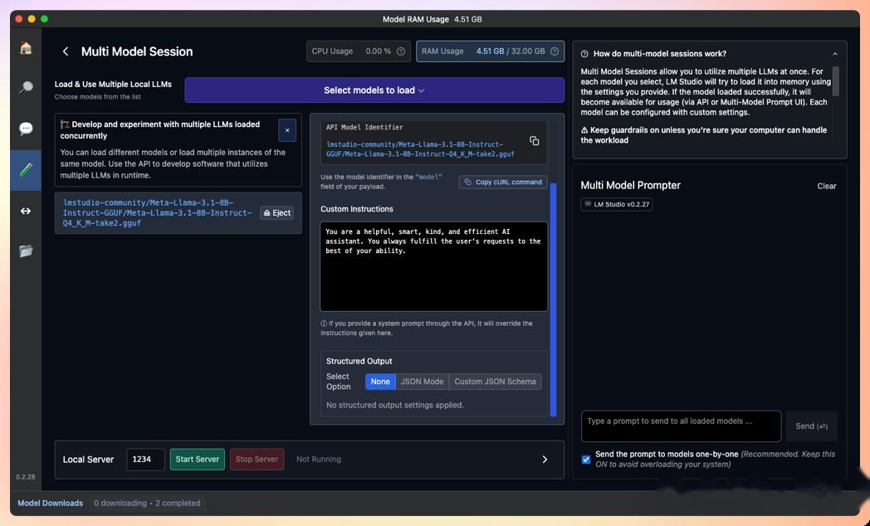The width and height of the screenshot is (870, 526).
Task: Click Copy cURL command button
Action: coord(503,182)
